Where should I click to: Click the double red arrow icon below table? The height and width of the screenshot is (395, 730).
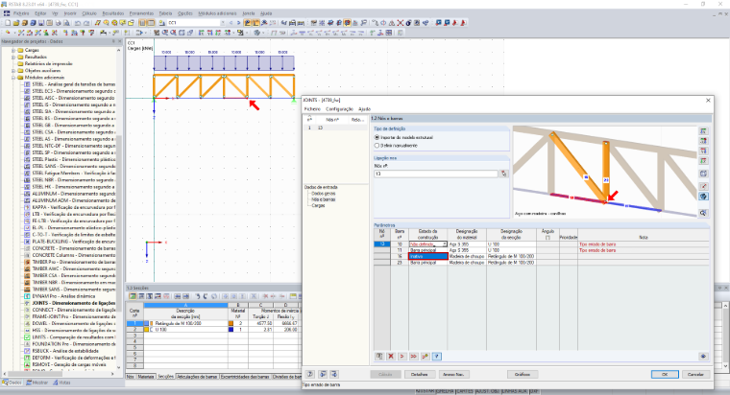click(x=413, y=357)
